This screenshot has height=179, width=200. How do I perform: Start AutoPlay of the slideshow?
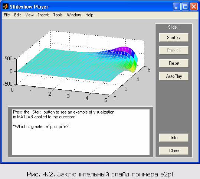174,76
